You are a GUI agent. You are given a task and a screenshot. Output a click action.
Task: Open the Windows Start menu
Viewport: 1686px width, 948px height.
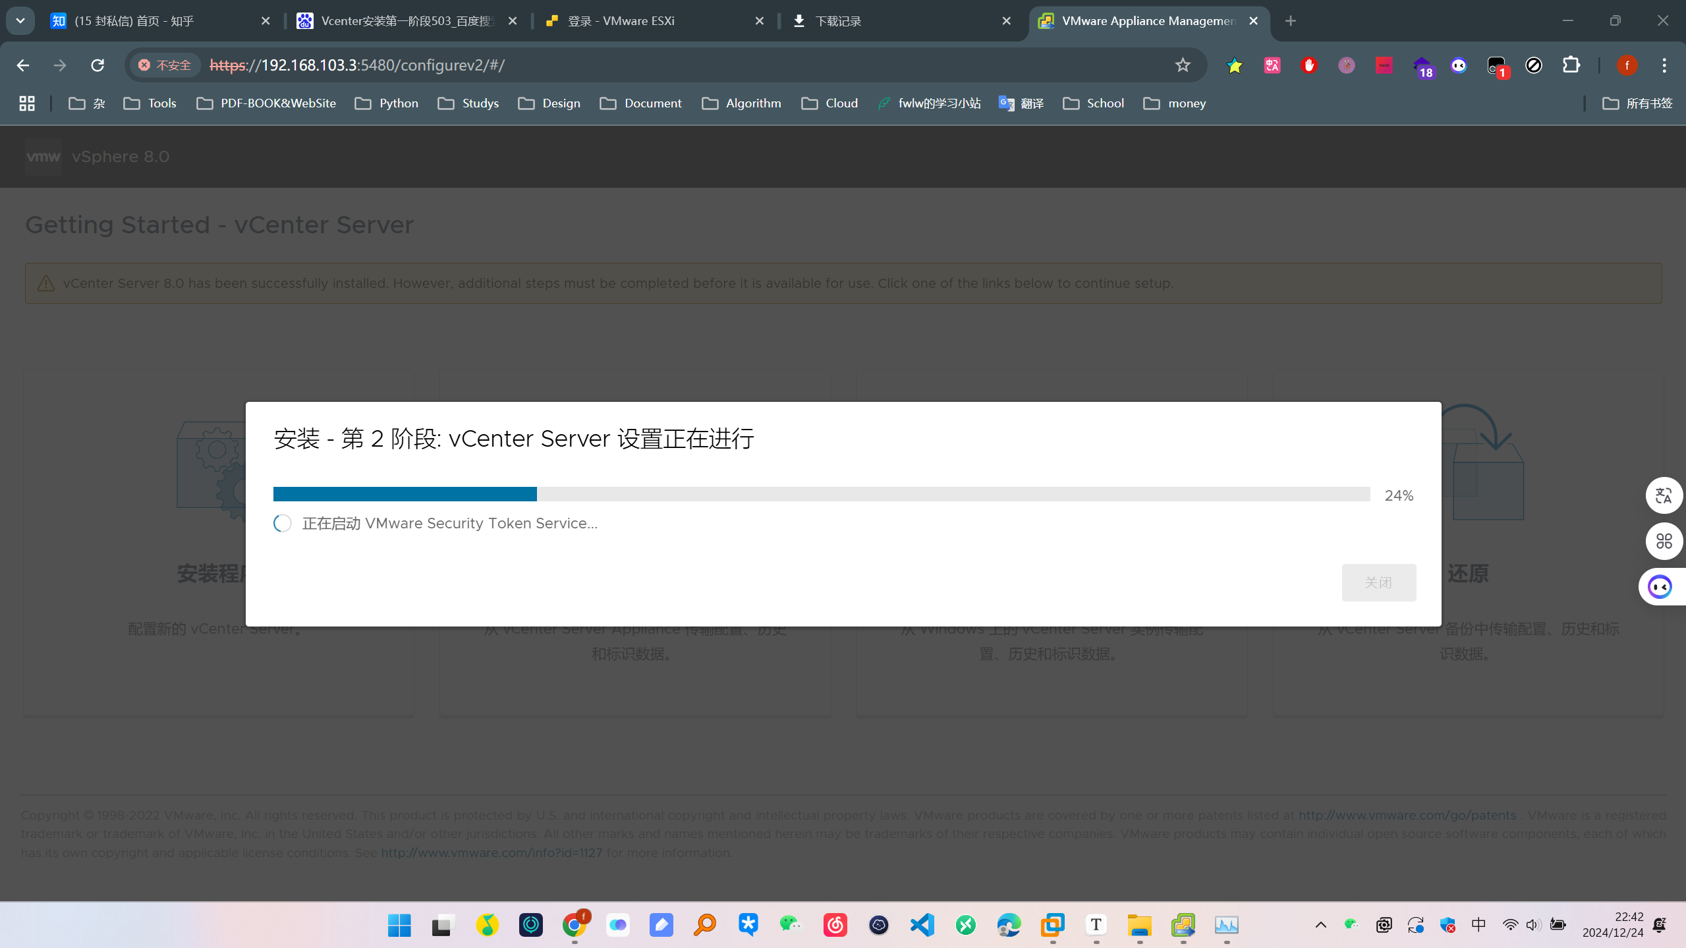click(x=399, y=925)
